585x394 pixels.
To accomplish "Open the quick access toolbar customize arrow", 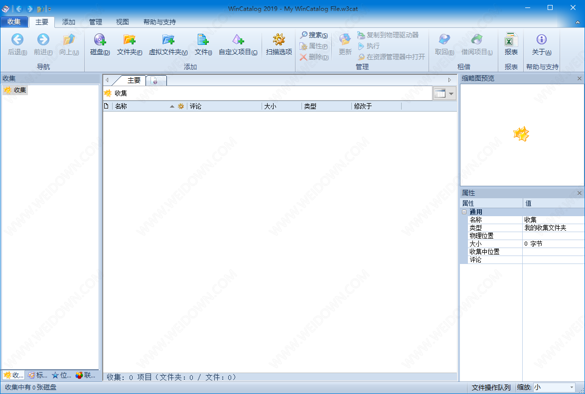I will tap(49, 9).
